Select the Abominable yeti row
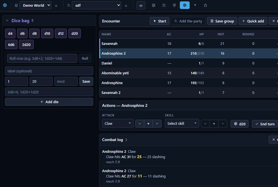The image size is (278, 187). 189,73
